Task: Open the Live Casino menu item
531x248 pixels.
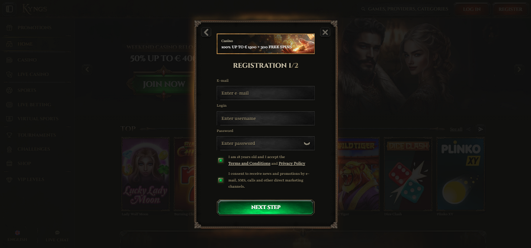Action: click(33, 74)
